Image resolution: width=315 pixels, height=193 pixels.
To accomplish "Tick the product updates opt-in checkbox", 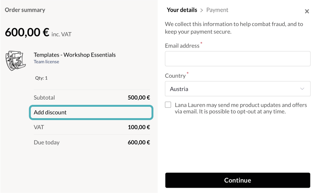I will (168, 105).
